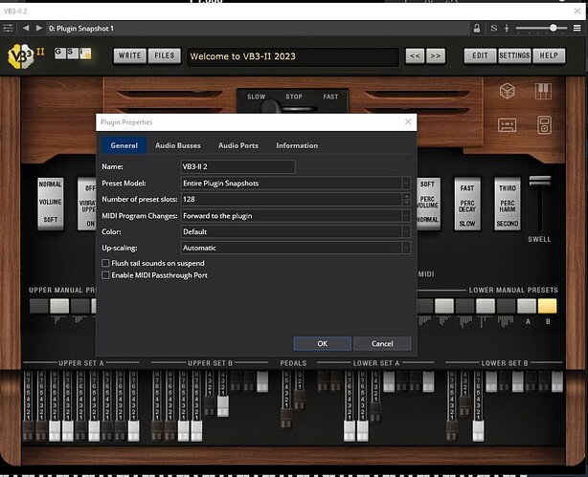Screen dimensions: 588x477
Task: Toggle Perc Volume Soft/Normal tablet
Action: (x=428, y=204)
